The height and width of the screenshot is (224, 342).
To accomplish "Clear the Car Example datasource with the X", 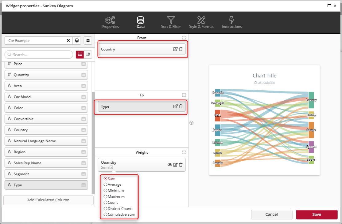I will pyautogui.click(x=68, y=40).
